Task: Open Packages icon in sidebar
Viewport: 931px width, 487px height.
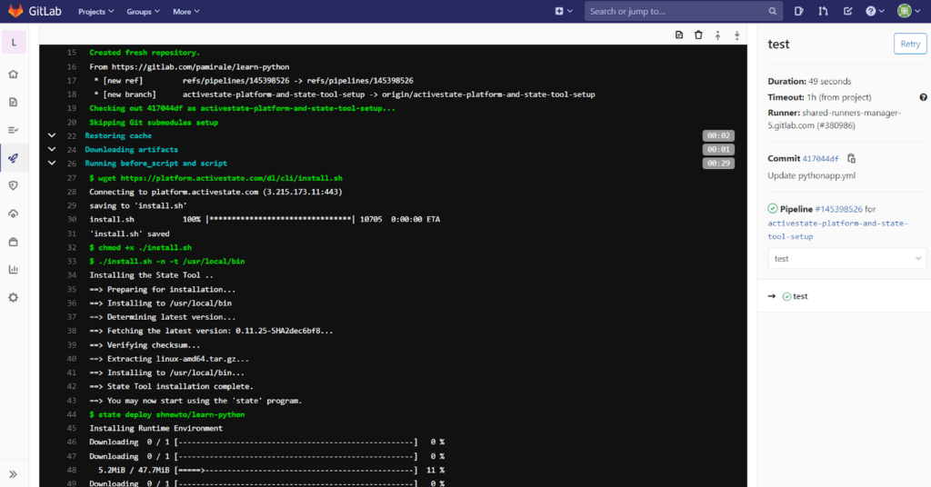Action: coord(13,242)
